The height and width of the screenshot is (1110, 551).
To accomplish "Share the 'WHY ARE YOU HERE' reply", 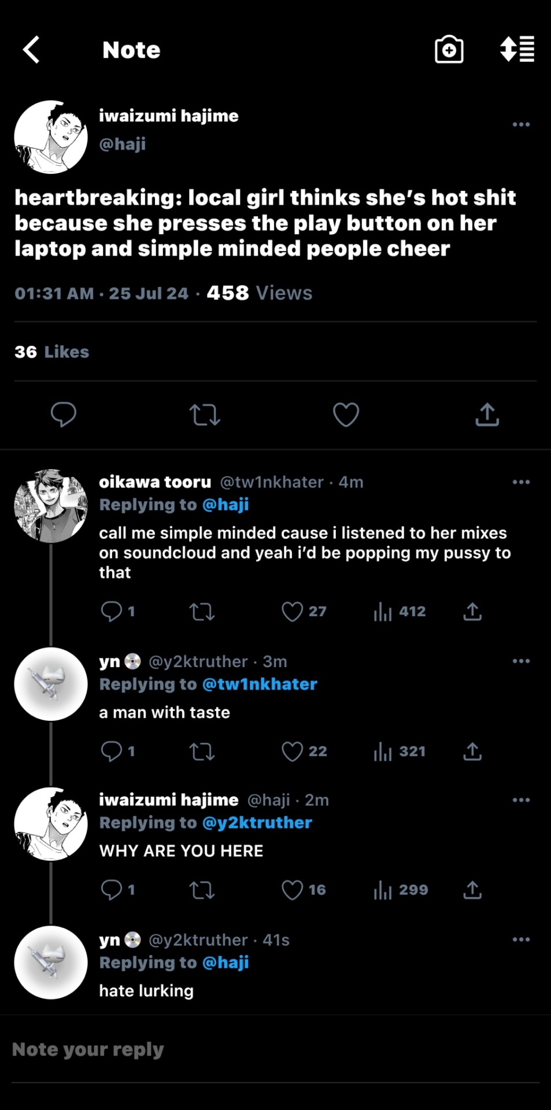I will [472, 890].
